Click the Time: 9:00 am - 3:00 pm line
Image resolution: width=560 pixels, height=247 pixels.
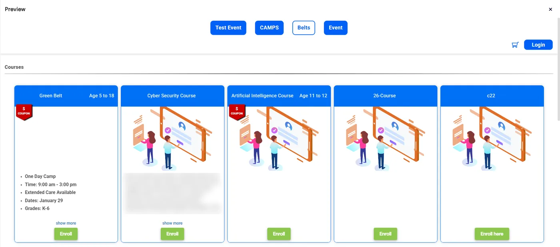[51, 185]
